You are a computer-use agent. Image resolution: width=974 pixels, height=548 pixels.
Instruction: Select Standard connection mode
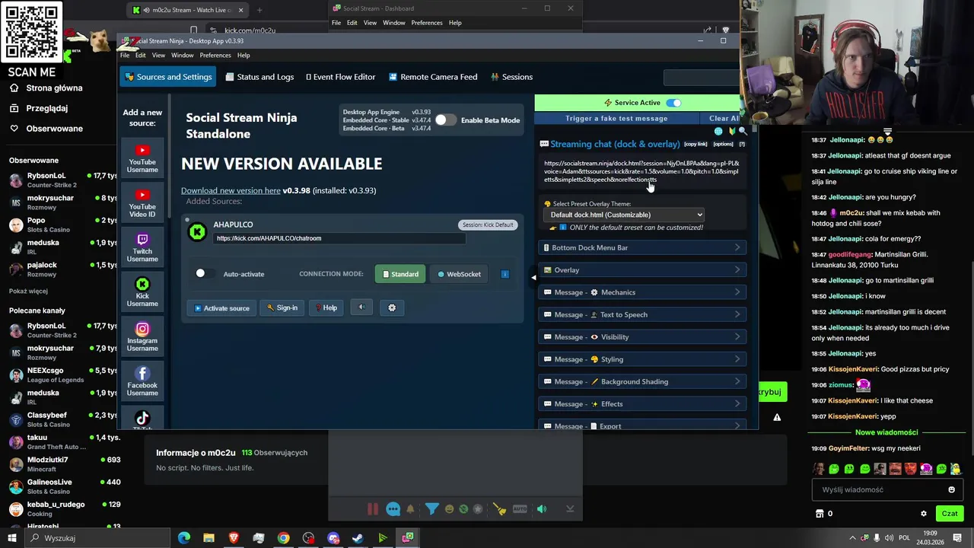[x=400, y=274]
